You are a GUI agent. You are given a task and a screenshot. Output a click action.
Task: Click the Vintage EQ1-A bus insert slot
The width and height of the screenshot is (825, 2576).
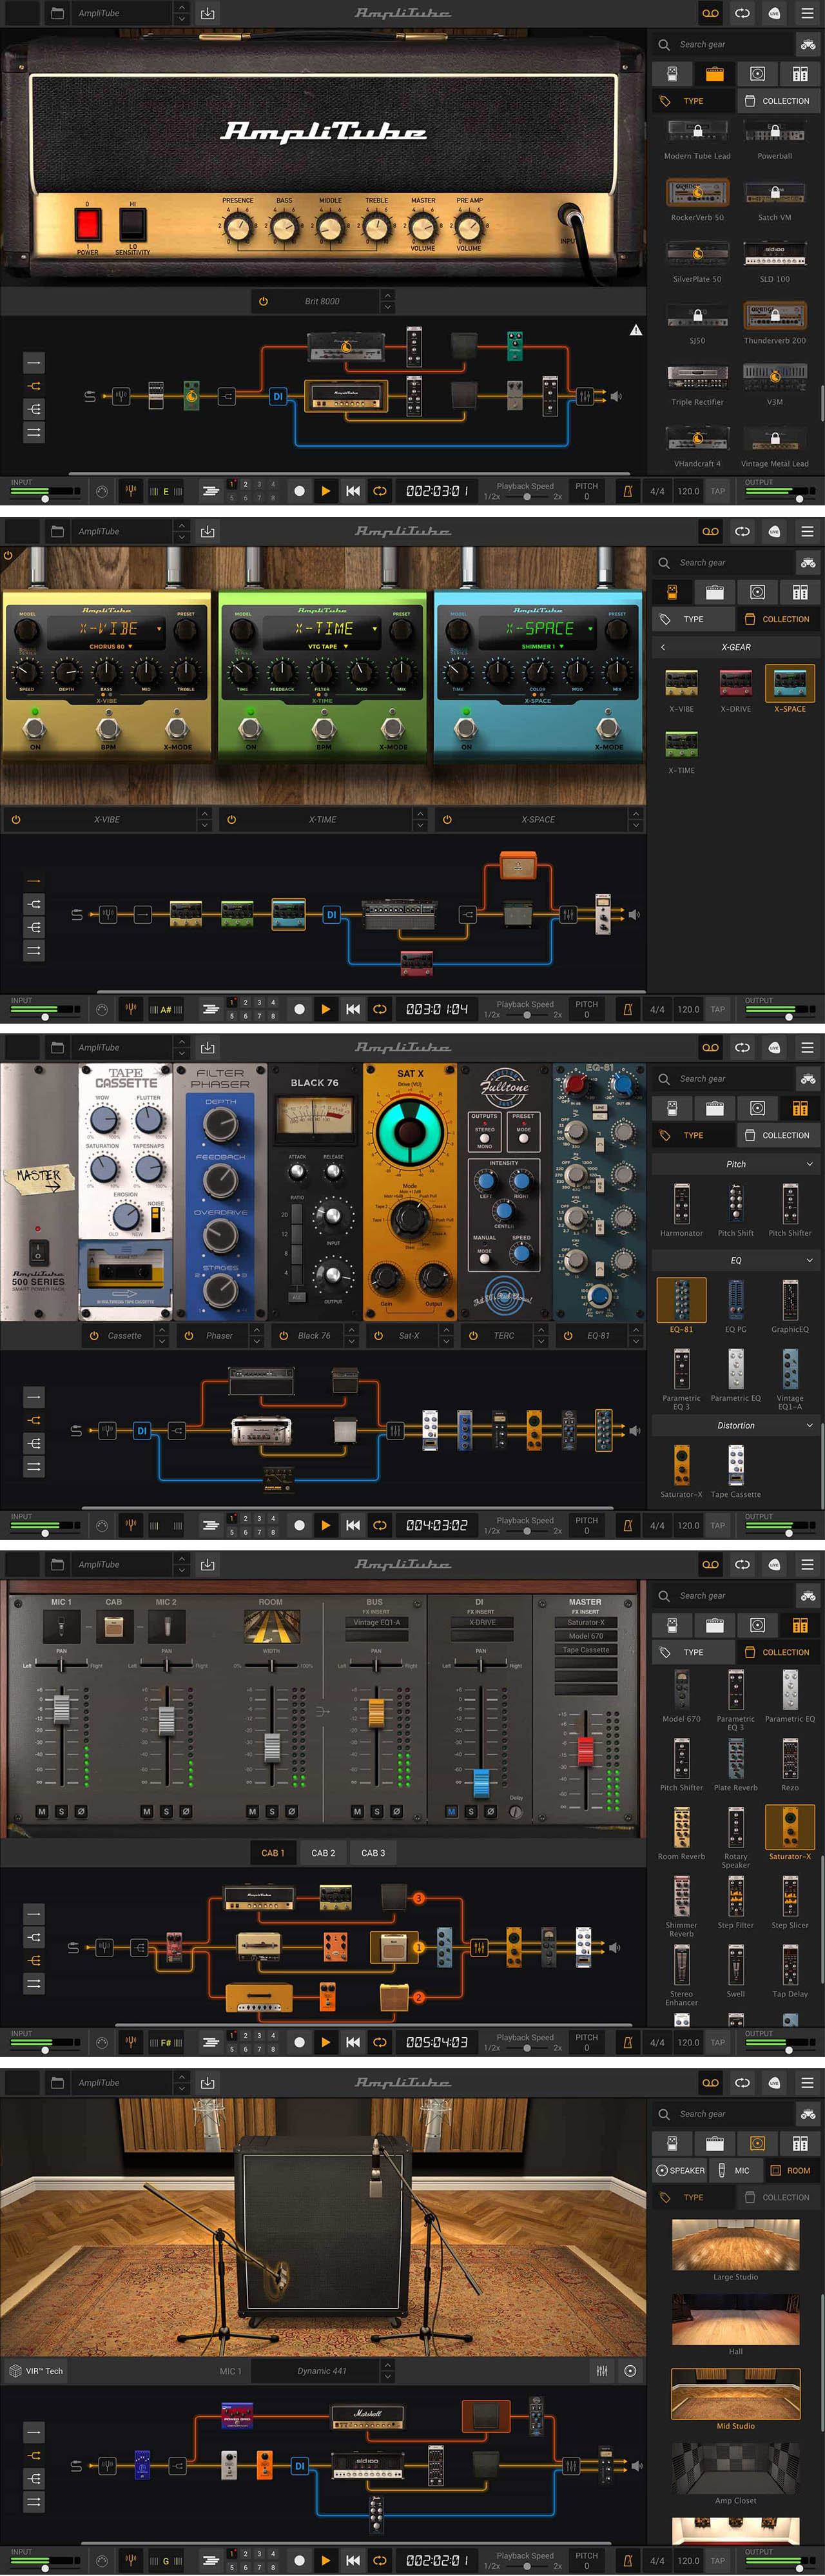[376, 1622]
